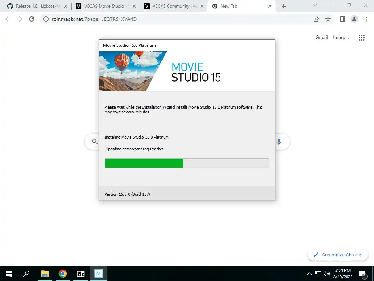Click the Version 15.0.0 (Build 157) text
The image size is (374, 281).
(x=127, y=194)
